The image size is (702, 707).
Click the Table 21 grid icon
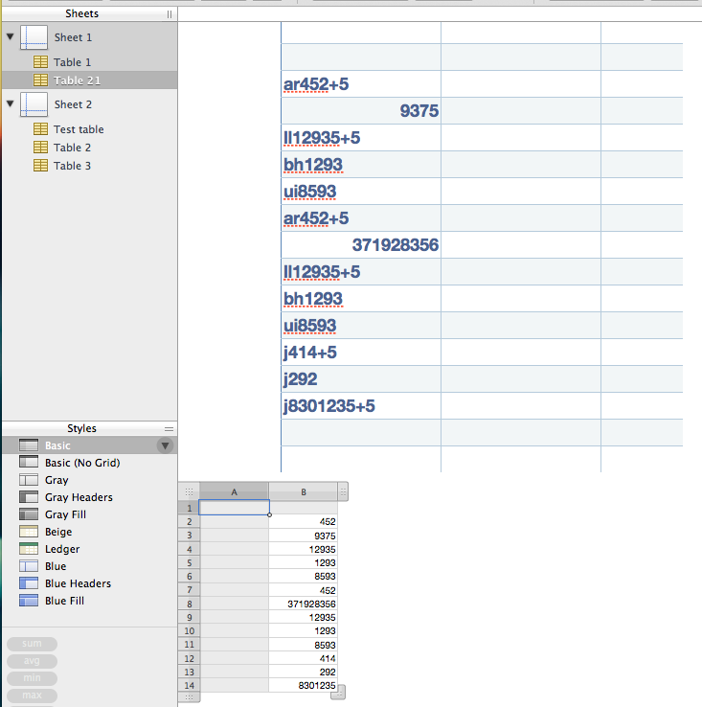[x=40, y=80]
